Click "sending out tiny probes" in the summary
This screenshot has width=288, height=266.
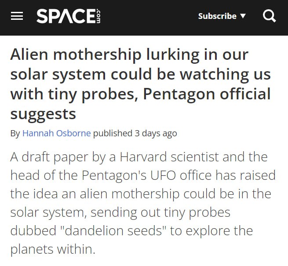point(160,212)
